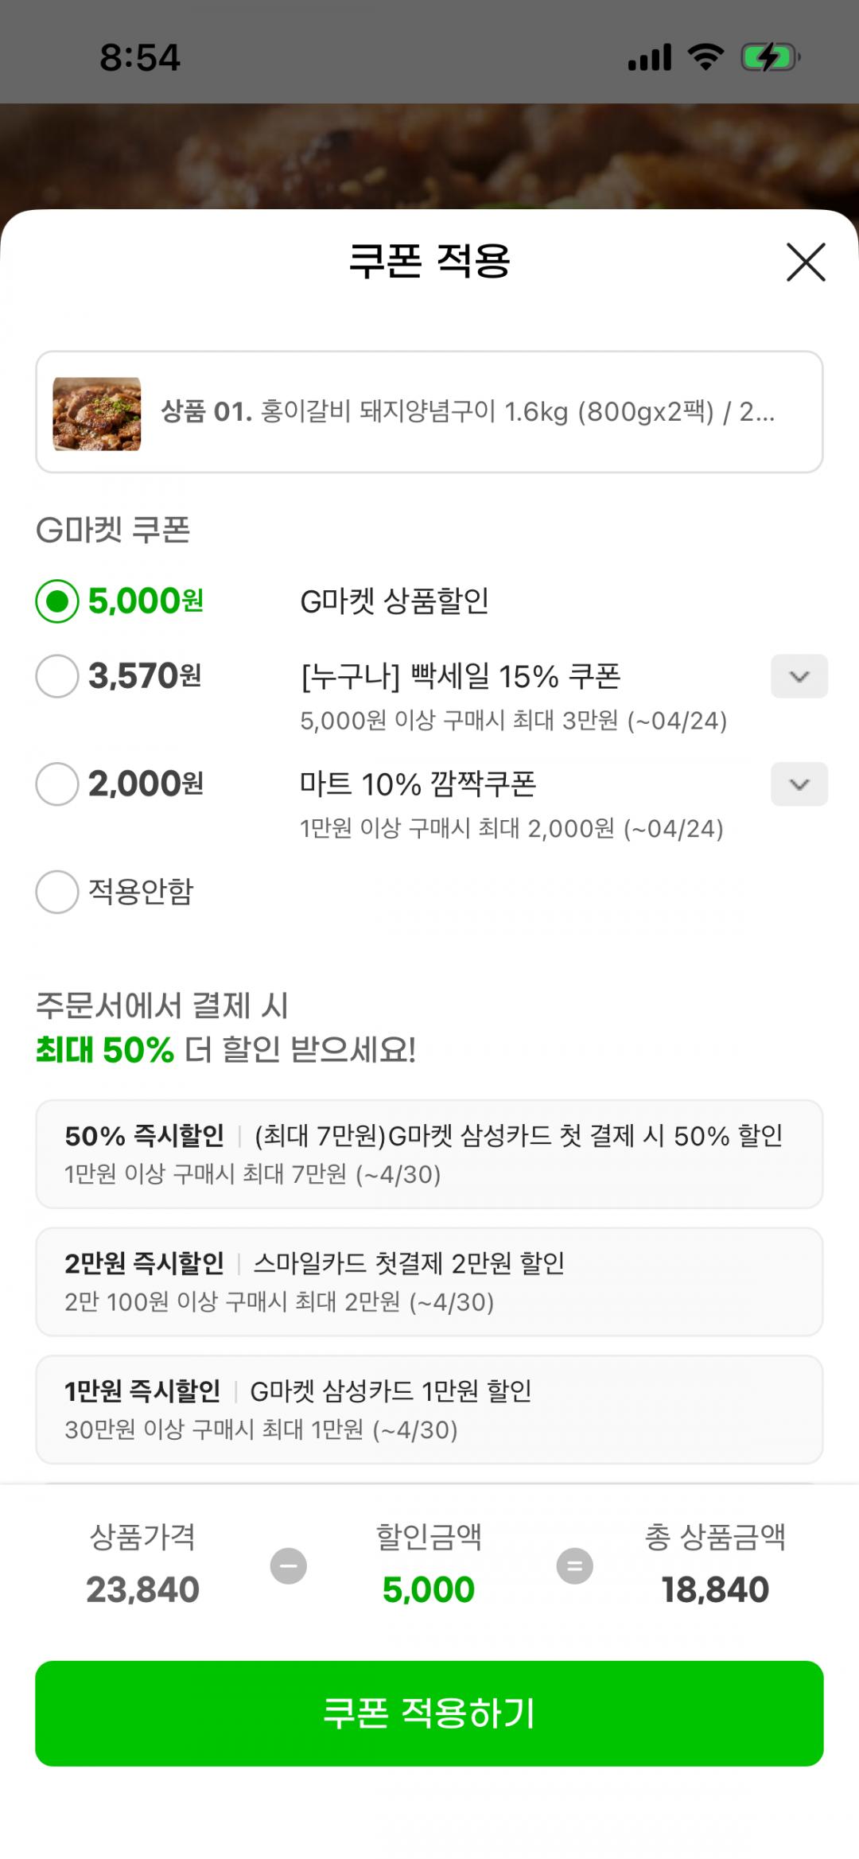Open the 1만원 즉시할인 삼성카드 offer
Screen dimensions: 859x1859
click(429, 1409)
